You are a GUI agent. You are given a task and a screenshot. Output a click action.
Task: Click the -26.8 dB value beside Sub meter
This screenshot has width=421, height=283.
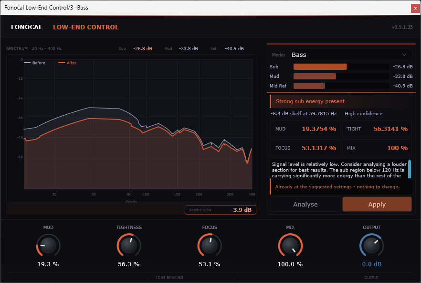[403, 67]
